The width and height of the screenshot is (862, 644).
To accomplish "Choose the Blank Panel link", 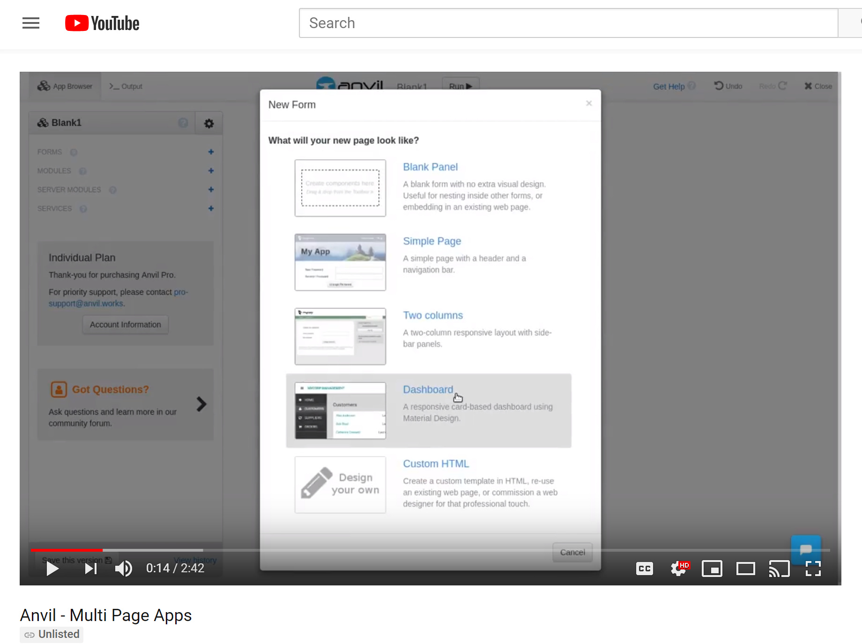I will [430, 167].
